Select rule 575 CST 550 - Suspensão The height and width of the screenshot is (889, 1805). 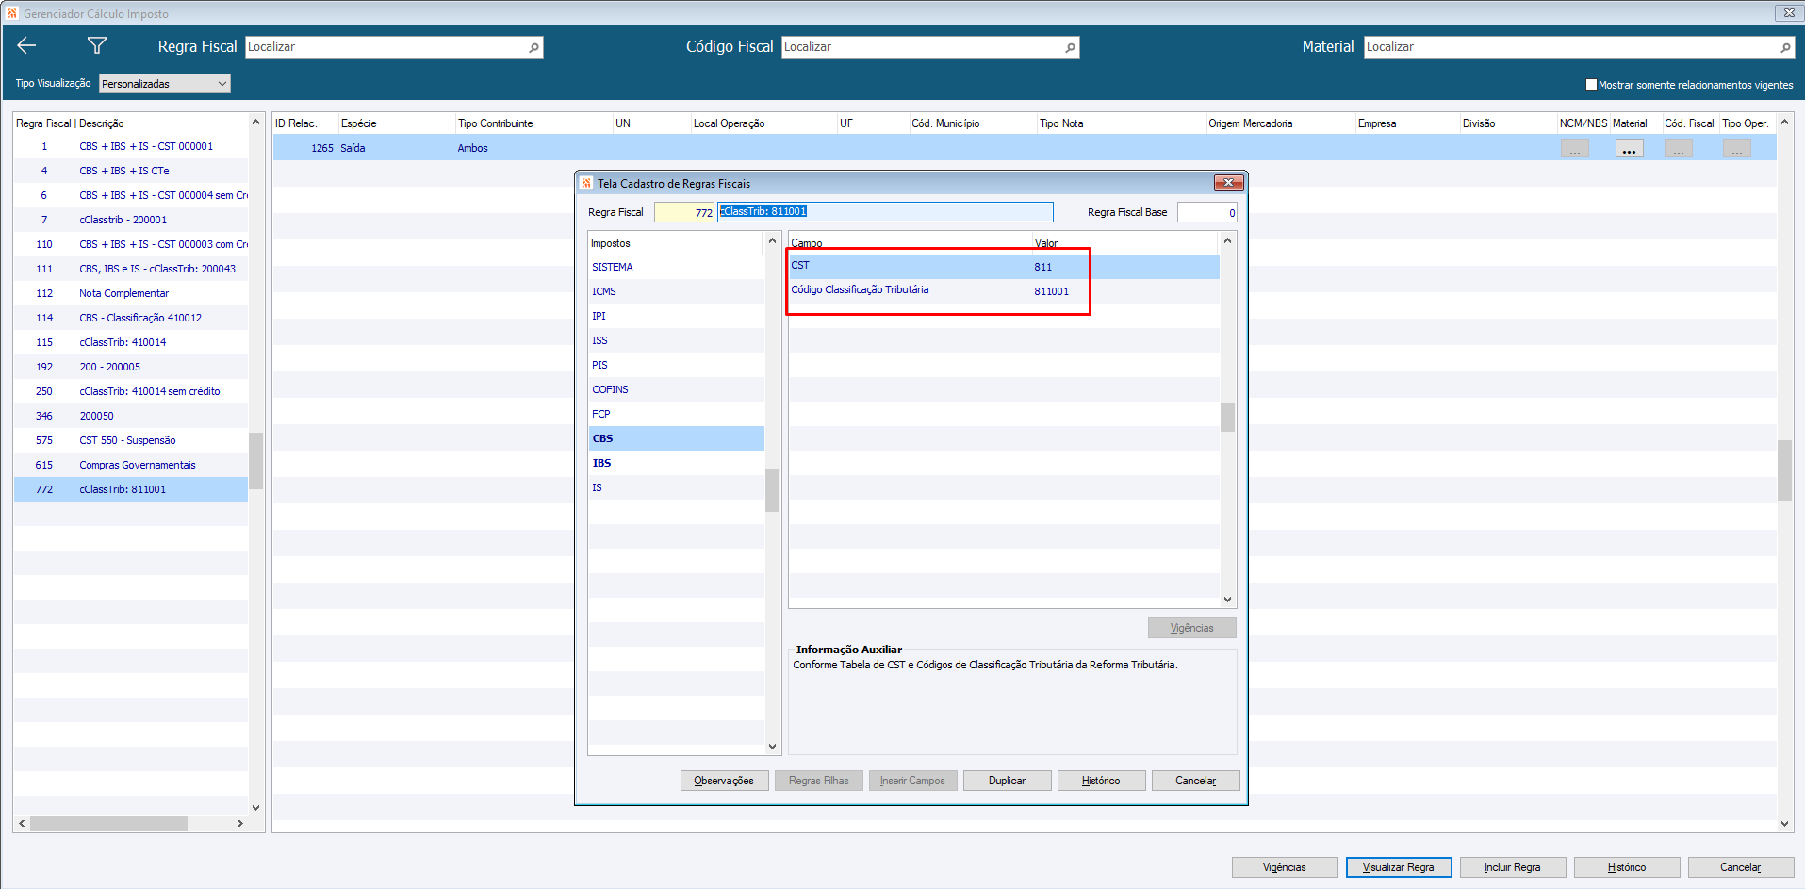pos(131,440)
